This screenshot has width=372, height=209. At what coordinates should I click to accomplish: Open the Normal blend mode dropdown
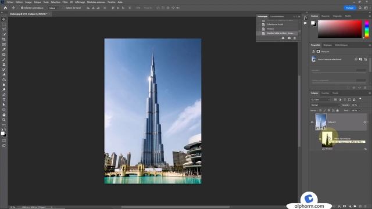(x=325, y=105)
